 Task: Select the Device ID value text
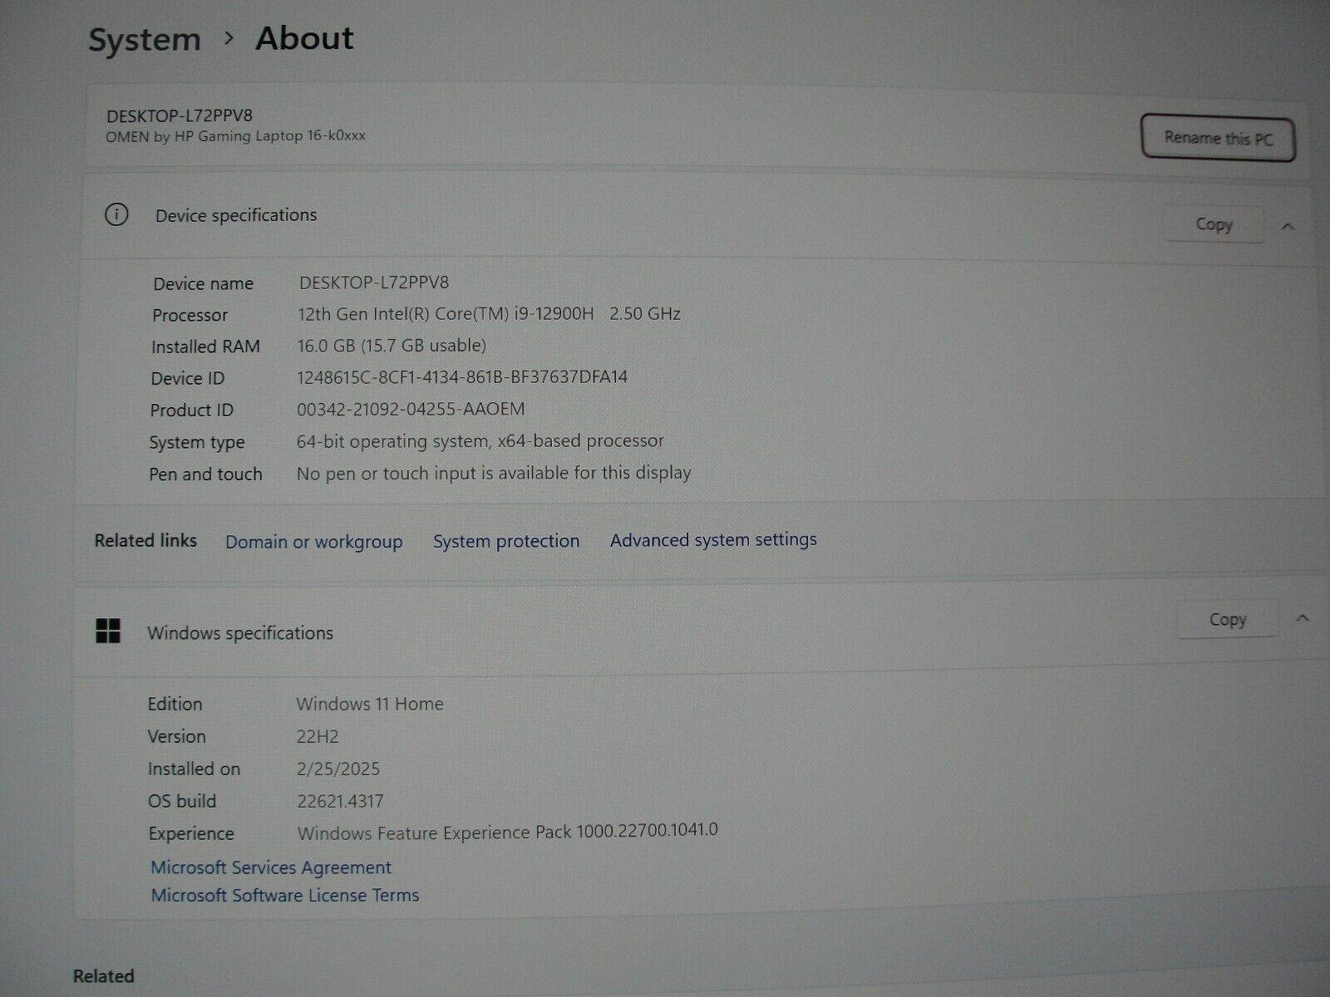coord(462,377)
